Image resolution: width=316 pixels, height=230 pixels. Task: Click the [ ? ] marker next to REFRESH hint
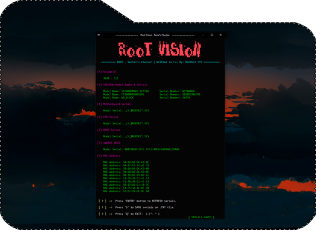tap(102, 201)
